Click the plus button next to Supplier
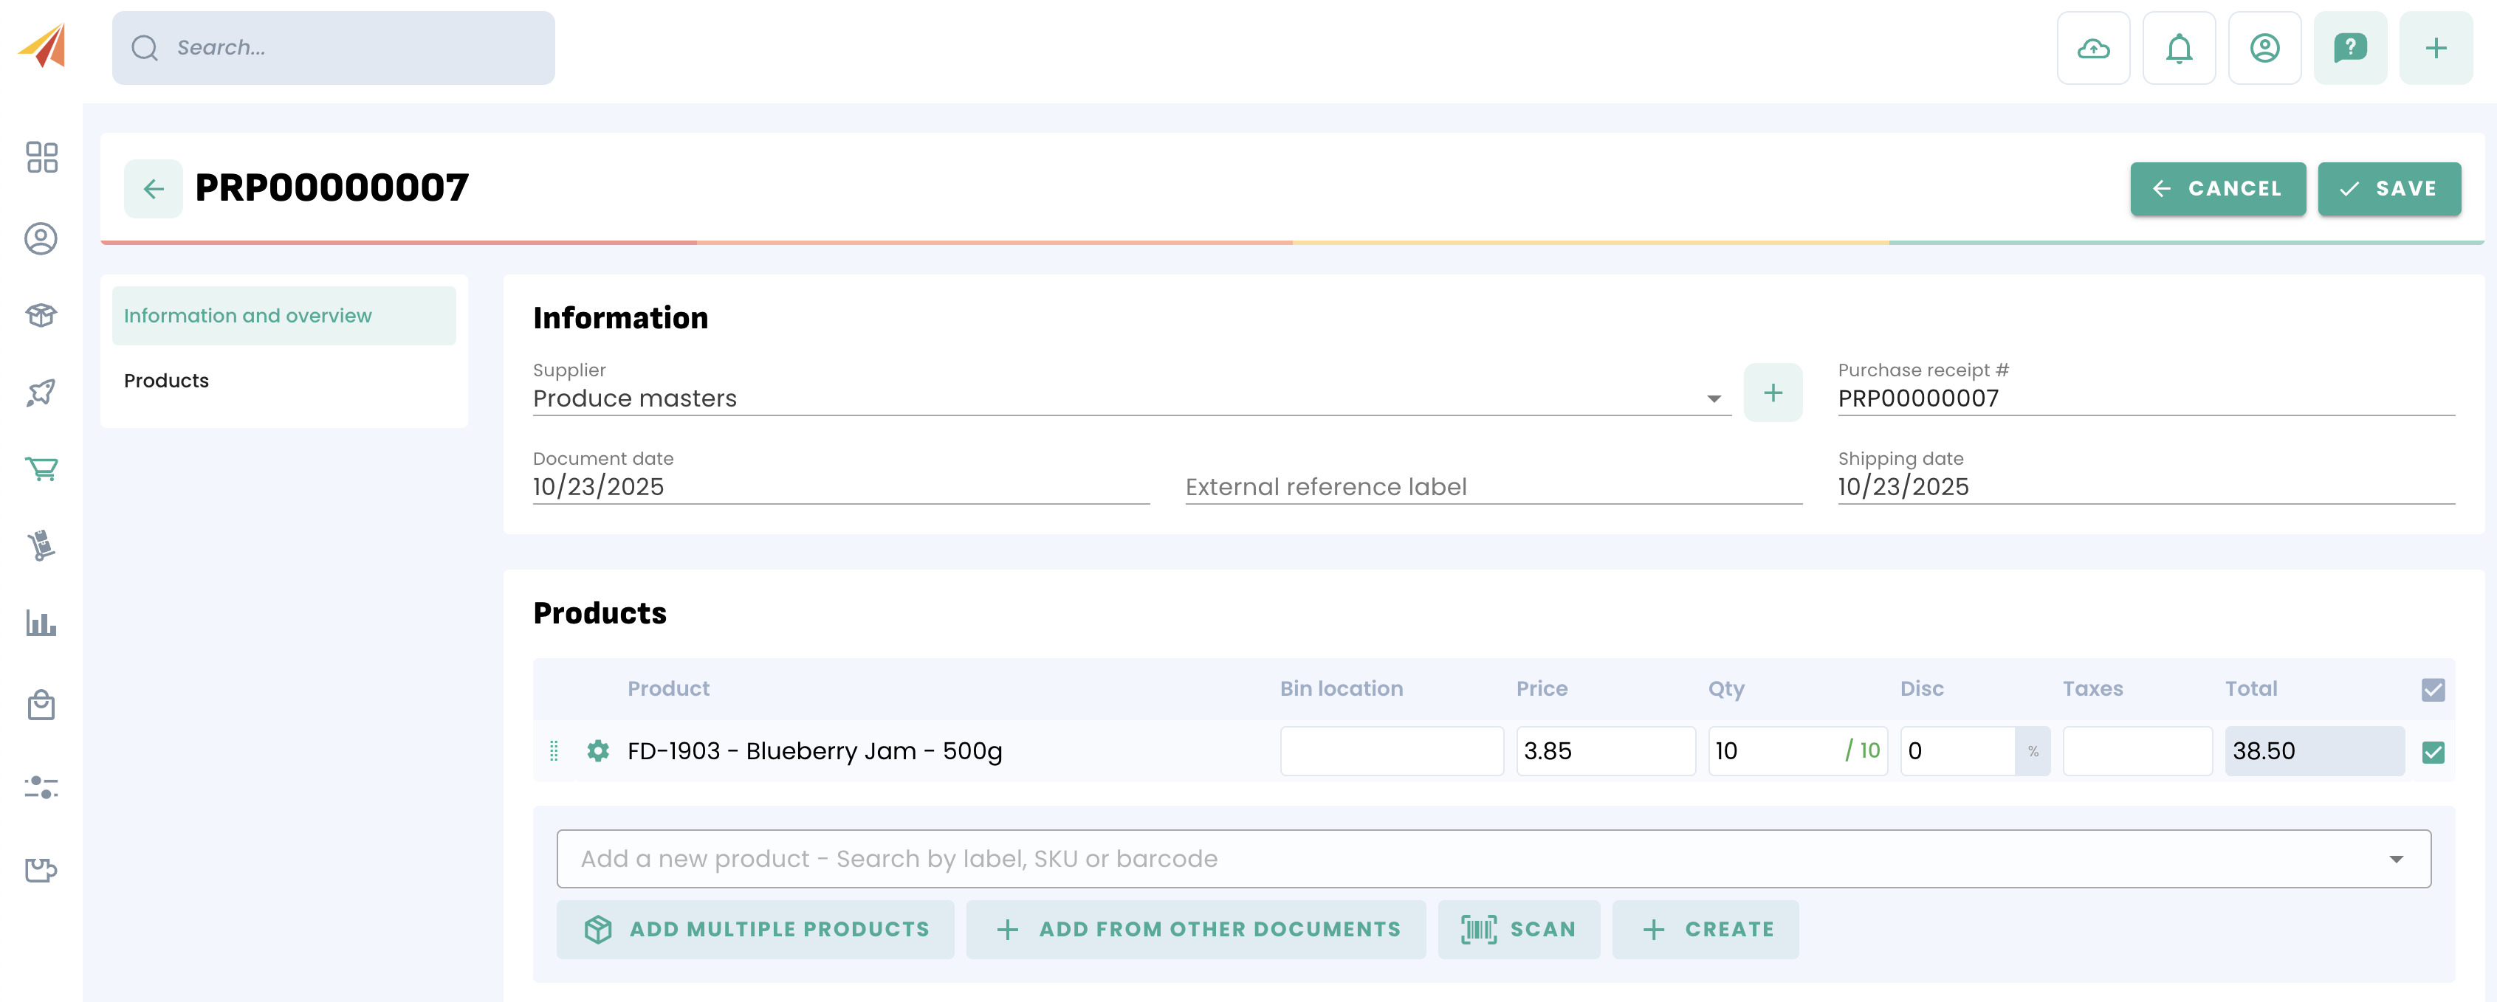Image resolution: width=2497 pixels, height=1002 pixels. point(1772,393)
